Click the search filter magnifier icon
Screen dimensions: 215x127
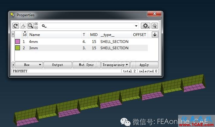point(44,26)
